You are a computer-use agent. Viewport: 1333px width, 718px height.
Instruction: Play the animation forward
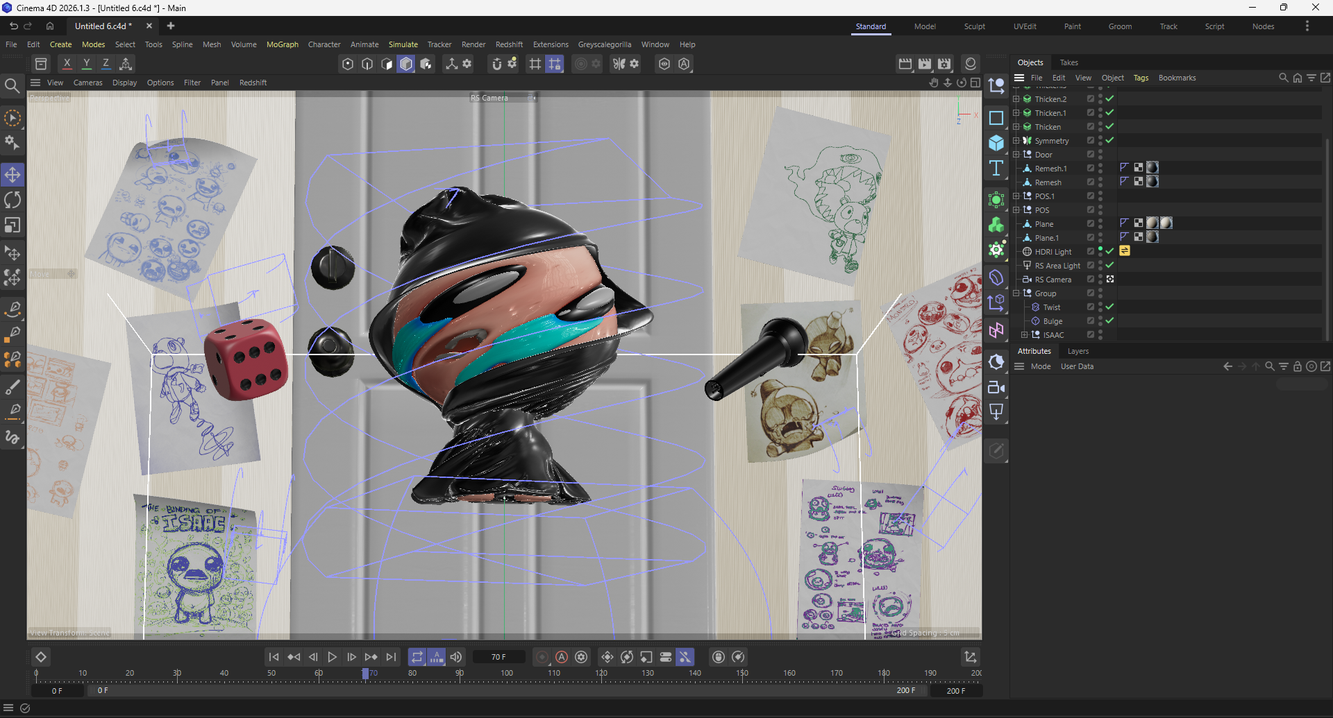[333, 657]
